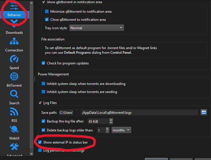The image size is (211, 160).
Task: Select the BitTorrent globe icon
Action: point(14,77)
